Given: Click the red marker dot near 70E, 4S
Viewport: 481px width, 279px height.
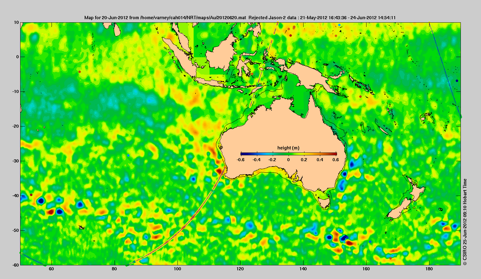Looking at the screenshot, I should (x=80, y=72).
